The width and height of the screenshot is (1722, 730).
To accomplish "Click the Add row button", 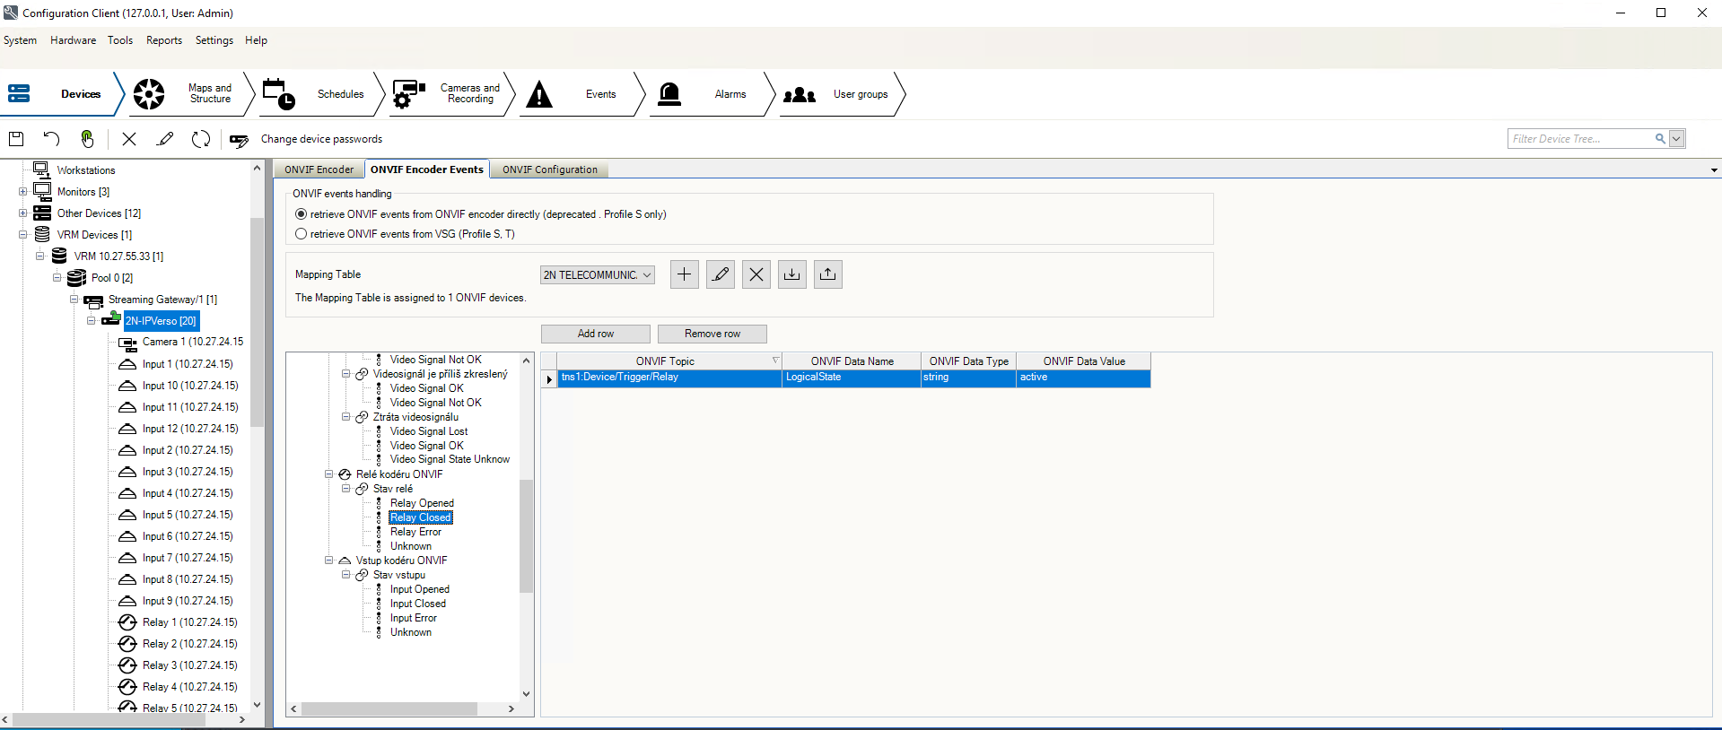I will point(595,334).
